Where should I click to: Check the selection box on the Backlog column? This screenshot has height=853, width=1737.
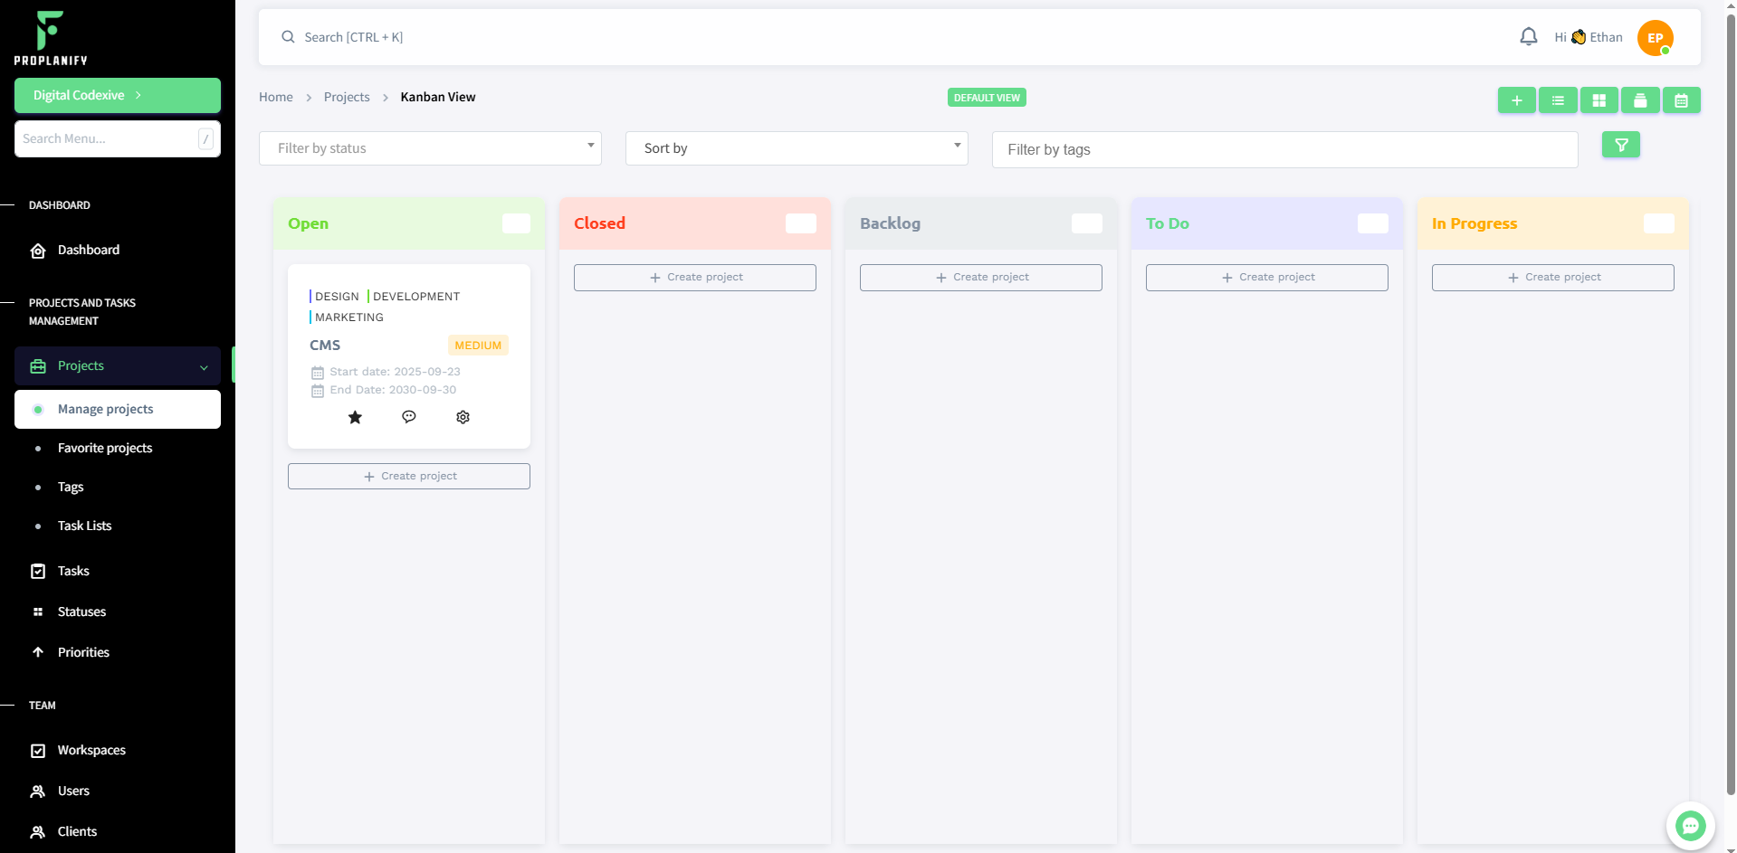pos(1086,223)
